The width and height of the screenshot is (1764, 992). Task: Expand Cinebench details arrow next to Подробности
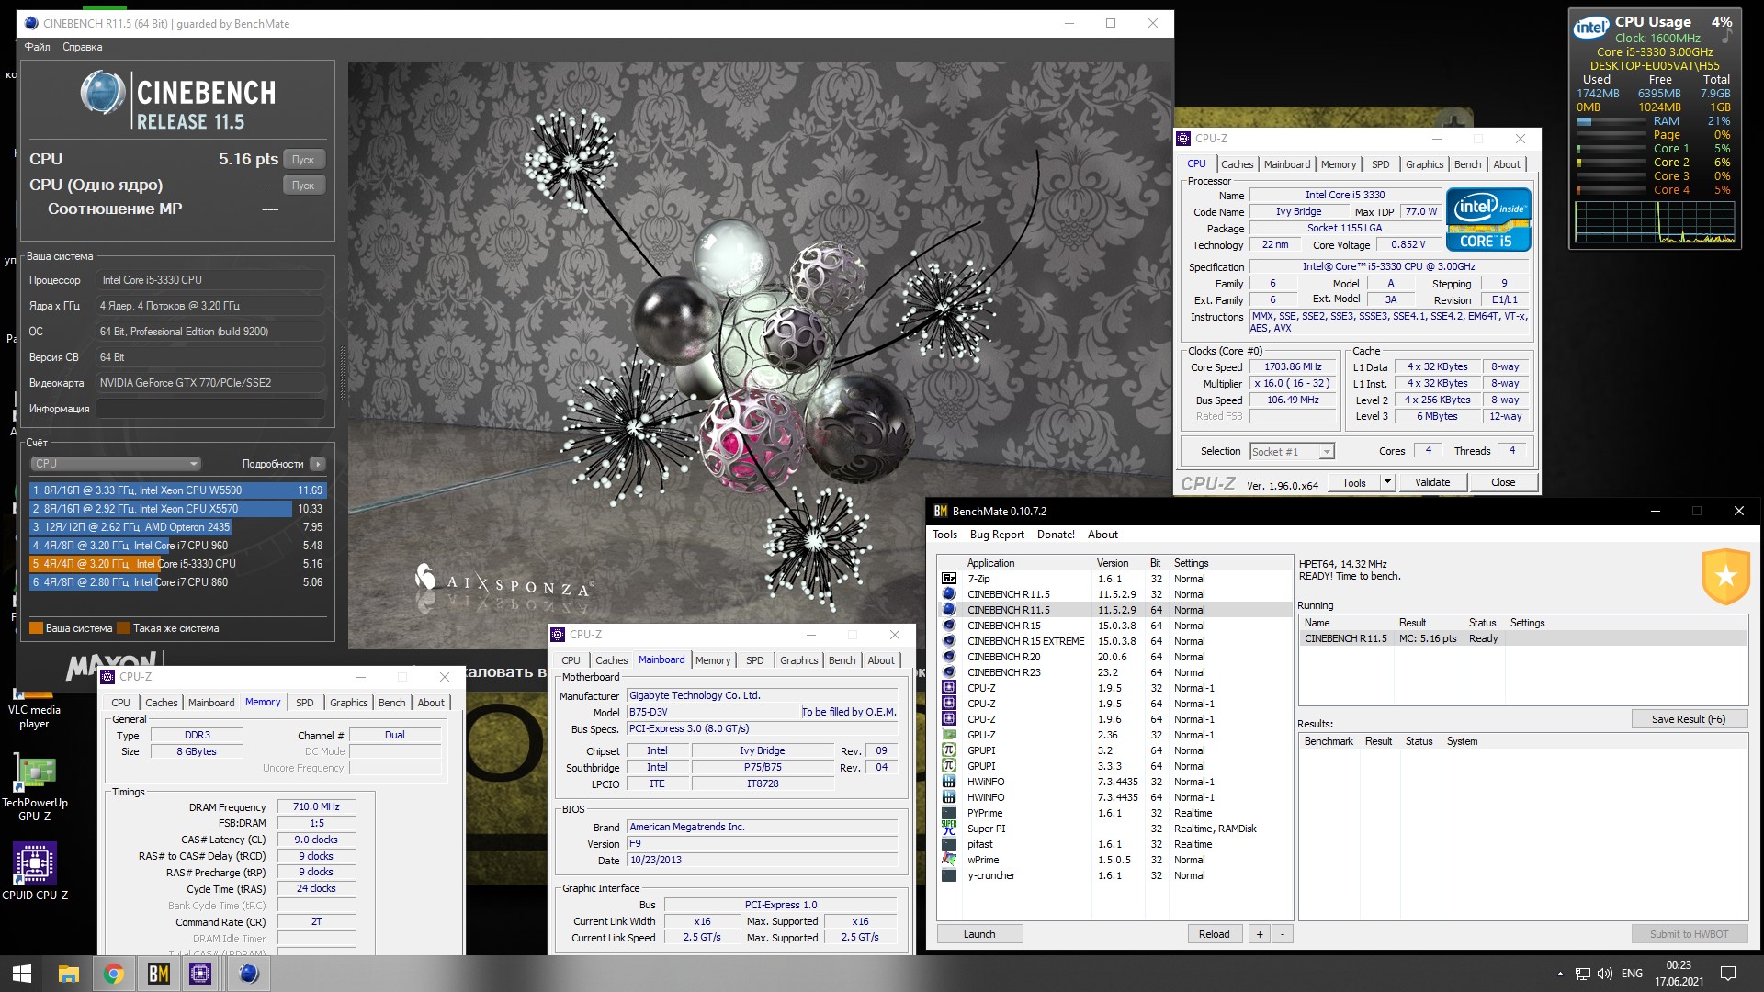tap(317, 464)
